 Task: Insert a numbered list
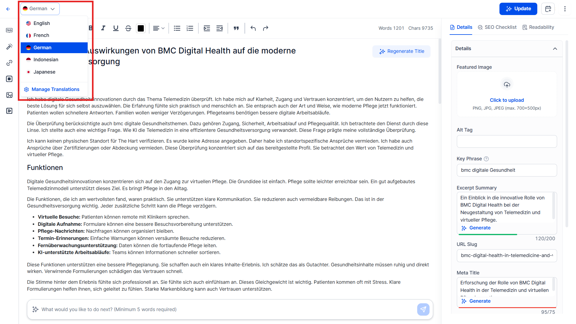pyautogui.click(x=190, y=28)
